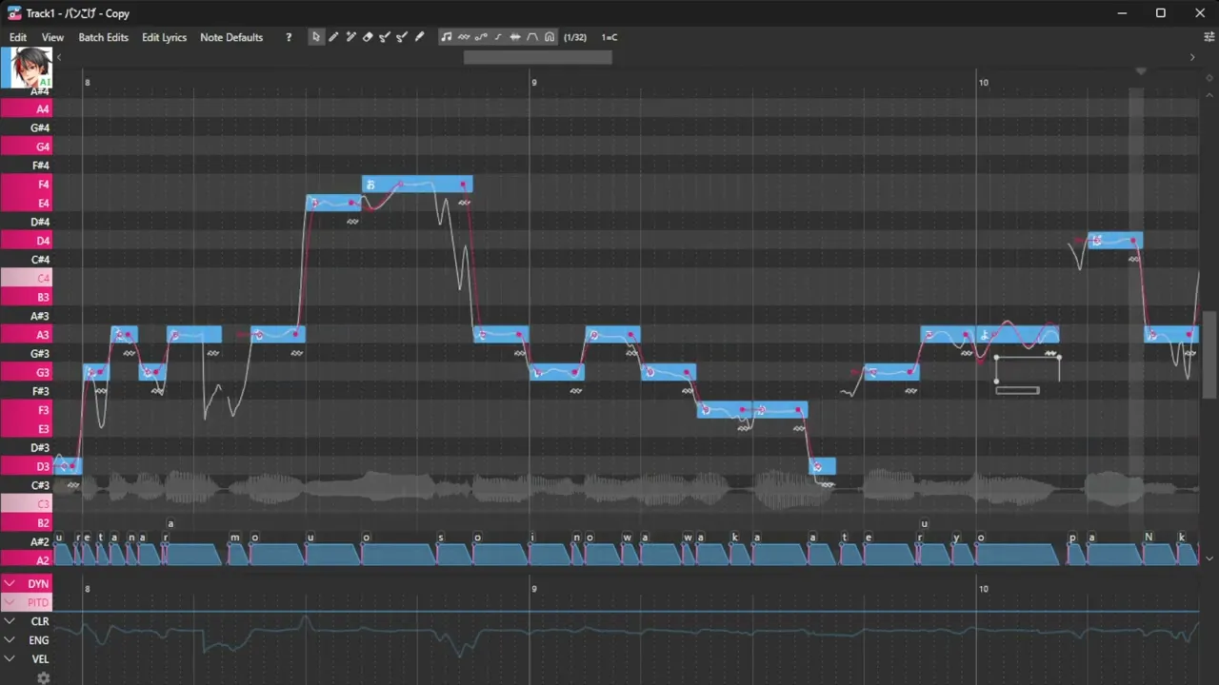Select the second brush tool in the toolbar
Image resolution: width=1219 pixels, height=685 pixels.
(x=402, y=37)
